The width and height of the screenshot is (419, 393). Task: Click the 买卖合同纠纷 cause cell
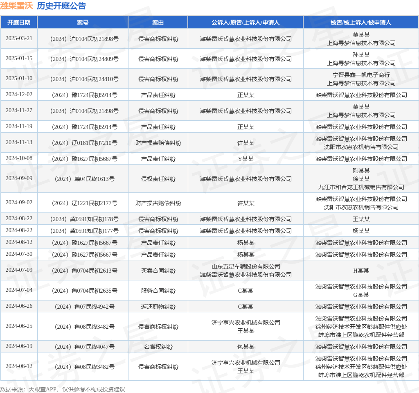tap(158, 271)
